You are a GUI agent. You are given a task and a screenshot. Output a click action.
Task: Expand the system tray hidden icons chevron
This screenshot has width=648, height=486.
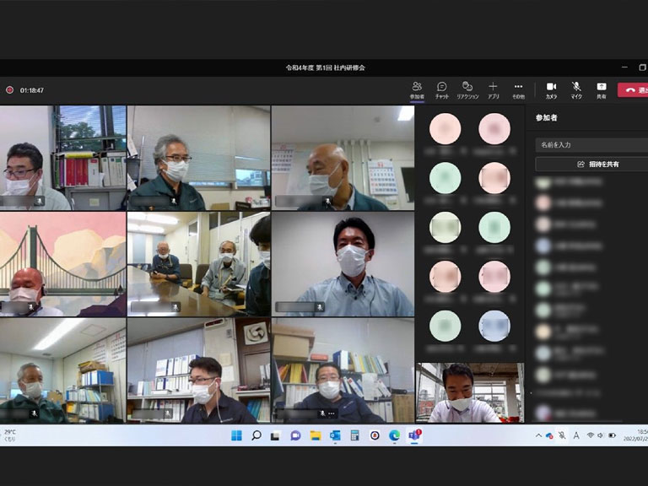[x=538, y=435]
